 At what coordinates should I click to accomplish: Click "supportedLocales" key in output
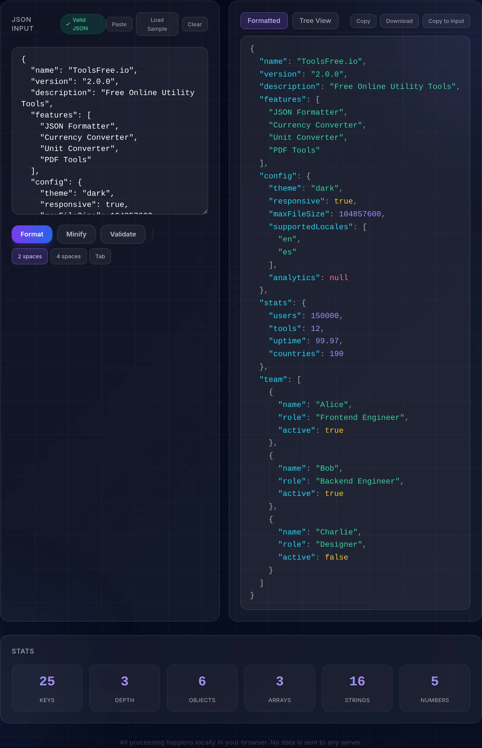(311, 227)
